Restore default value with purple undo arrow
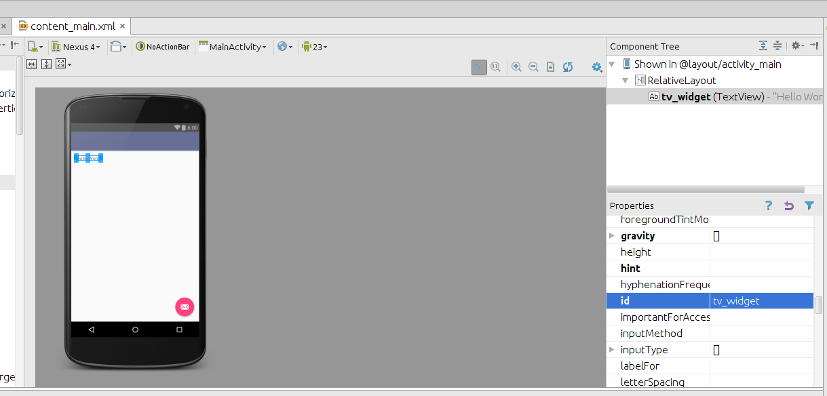The height and width of the screenshot is (396, 827). (x=788, y=205)
